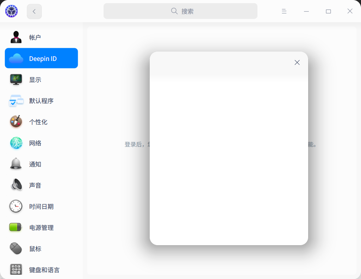Open the hamburger options menu

(284, 11)
